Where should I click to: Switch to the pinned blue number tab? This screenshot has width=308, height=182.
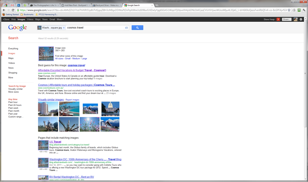coord(19,5)
